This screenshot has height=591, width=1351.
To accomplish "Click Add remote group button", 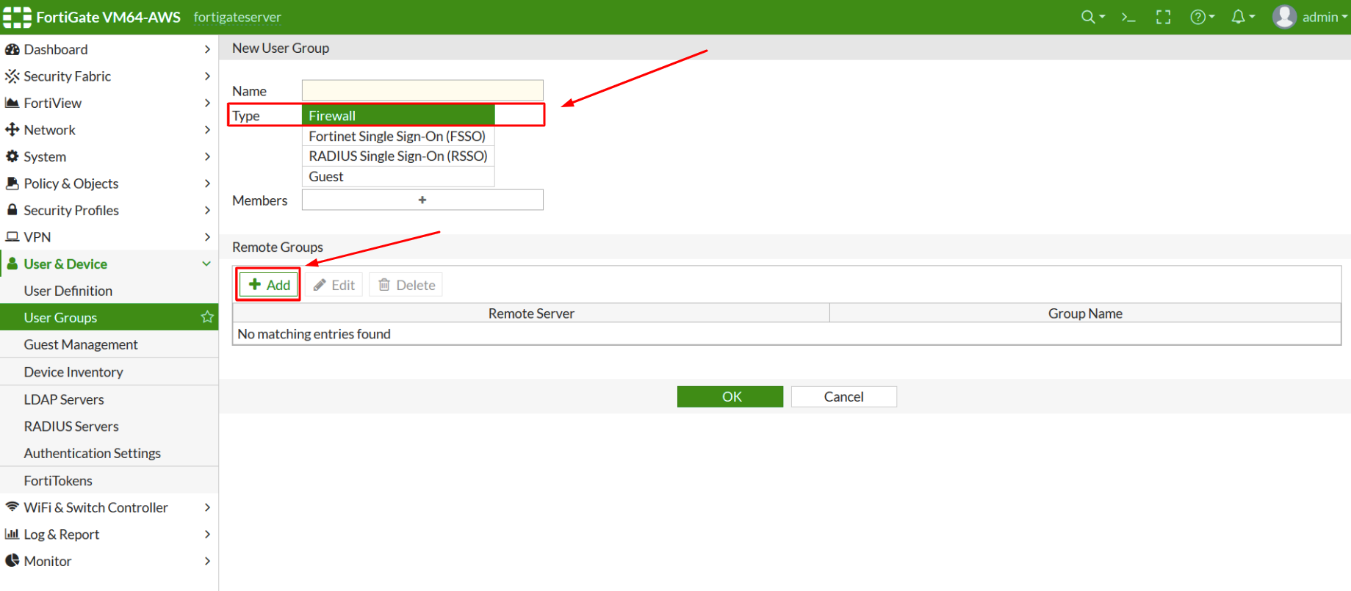I will [269, 285].
